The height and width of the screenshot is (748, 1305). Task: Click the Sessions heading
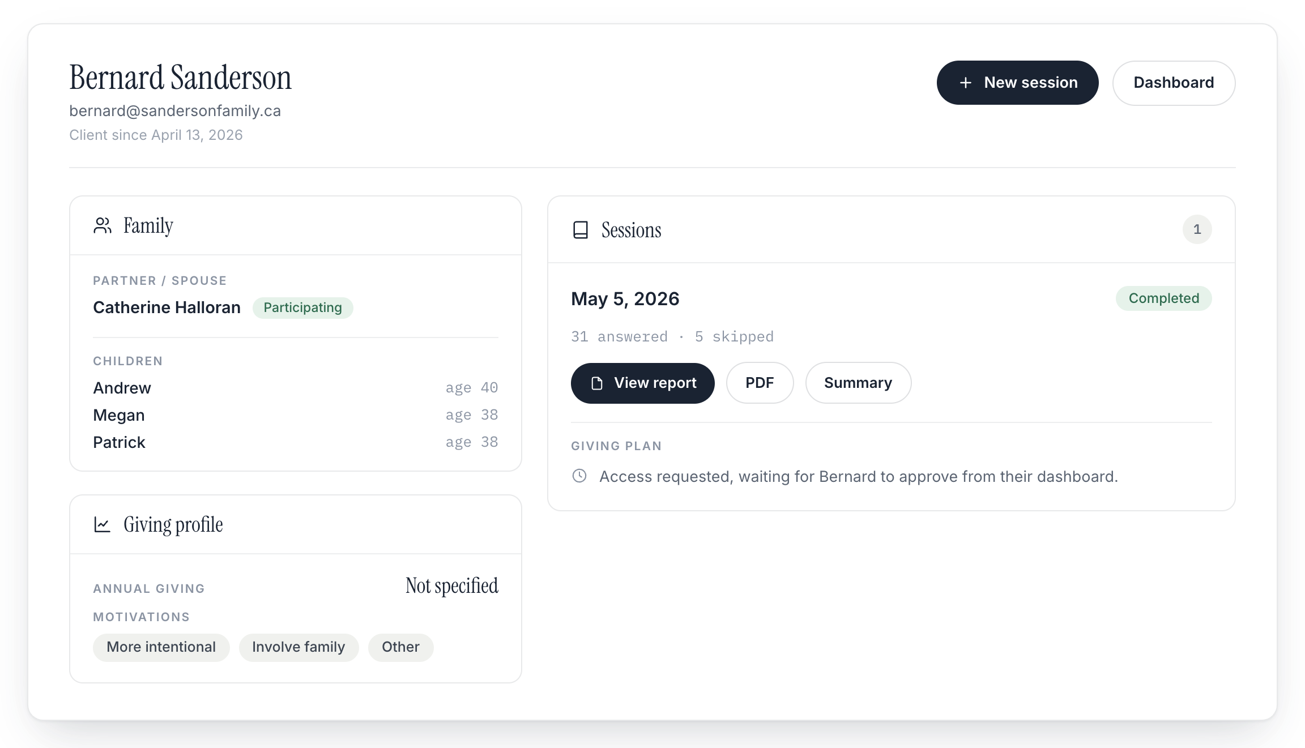[631, 230]
